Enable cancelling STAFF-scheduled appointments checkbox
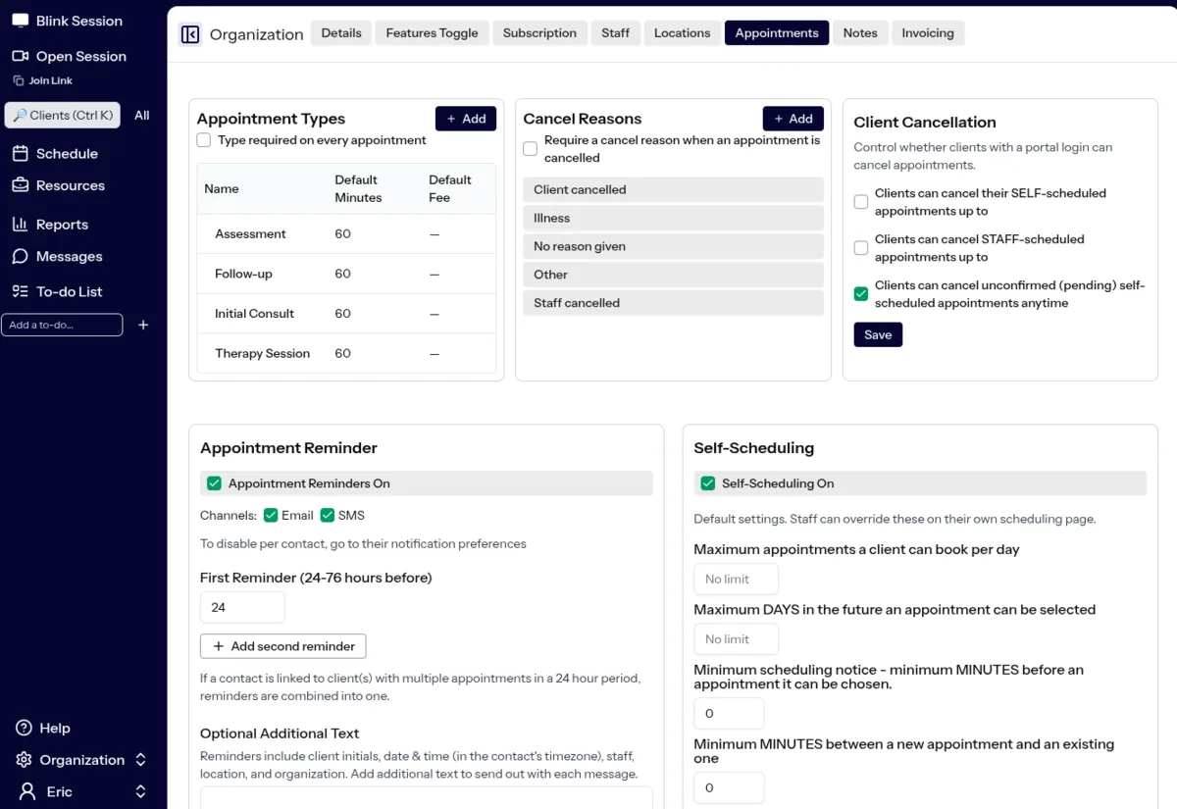 click(861, 248)
